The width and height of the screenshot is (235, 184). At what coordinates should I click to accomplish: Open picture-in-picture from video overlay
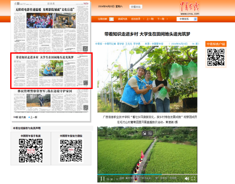(144, 133)
